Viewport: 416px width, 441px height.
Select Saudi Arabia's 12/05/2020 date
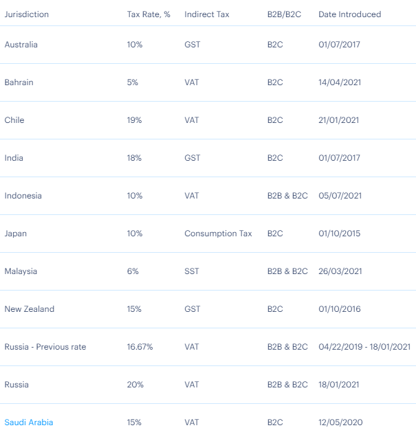[x=340, y=422]
